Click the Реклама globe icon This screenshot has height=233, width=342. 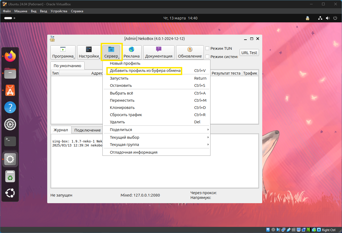[x=132, y=50]
